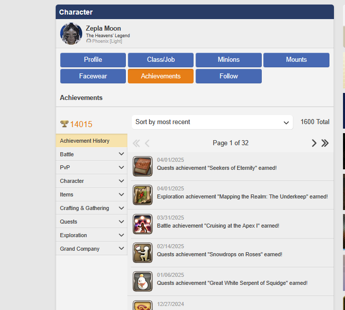Open the Sort by most recent dropdown
This screenshot has height=310, width=345.
coord(212,122)
